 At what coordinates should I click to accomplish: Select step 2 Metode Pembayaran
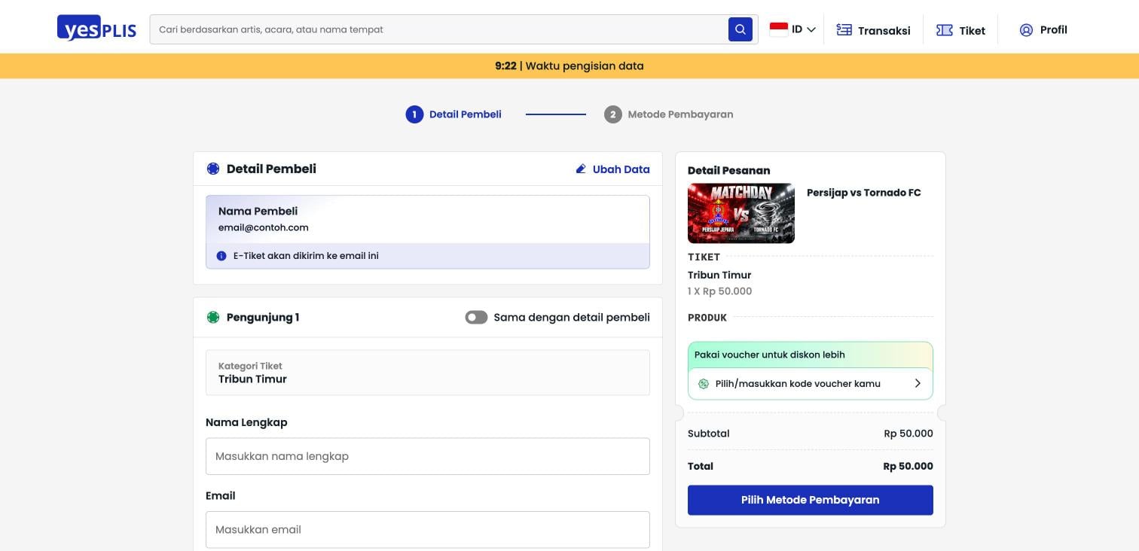click(x=669, y=114)
